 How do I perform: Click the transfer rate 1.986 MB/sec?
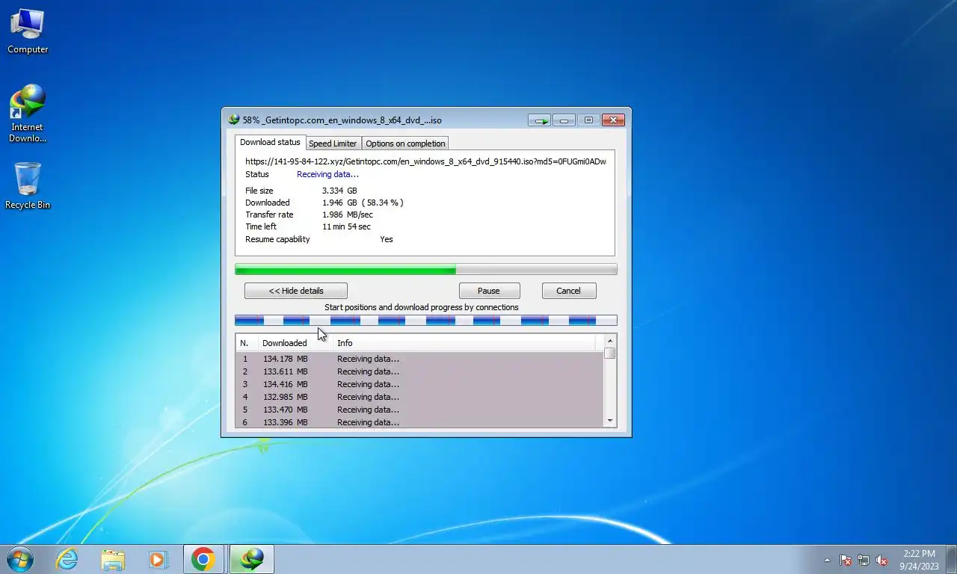tap(348, 215)
